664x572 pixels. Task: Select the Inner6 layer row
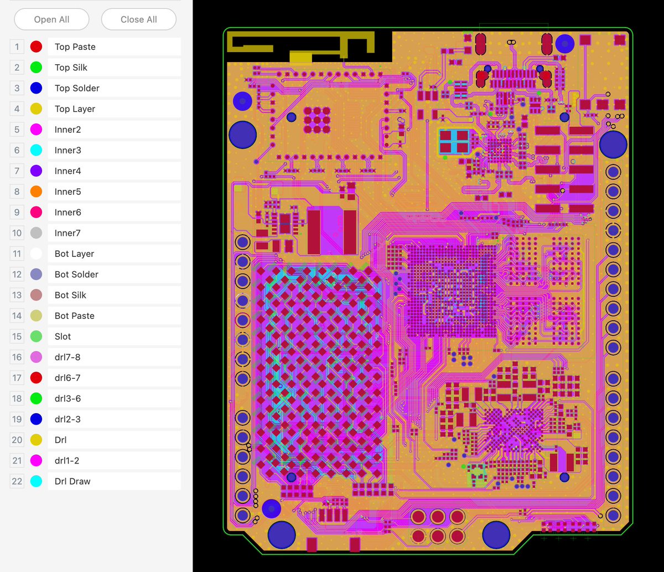(115, 212)
